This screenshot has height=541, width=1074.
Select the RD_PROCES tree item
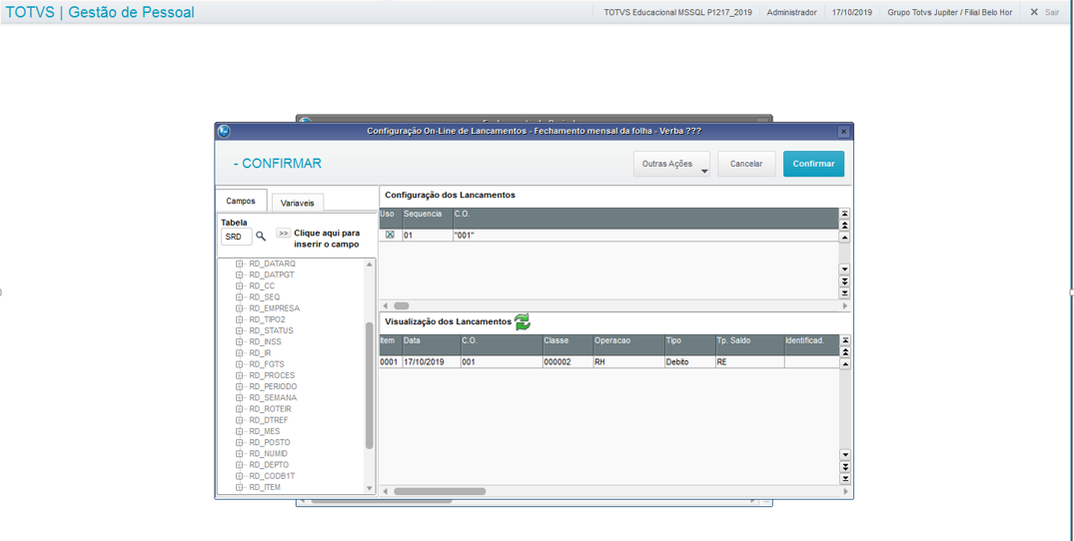(271, 375)
